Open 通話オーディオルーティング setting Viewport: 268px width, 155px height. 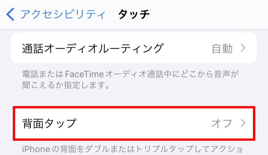point(93,48)
